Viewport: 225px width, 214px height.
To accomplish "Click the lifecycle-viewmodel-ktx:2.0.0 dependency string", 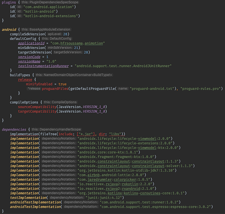I will [x=128, y=148].
